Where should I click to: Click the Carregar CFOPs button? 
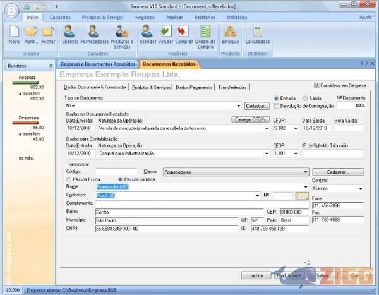pyautogui.click(x=250, y=119)
